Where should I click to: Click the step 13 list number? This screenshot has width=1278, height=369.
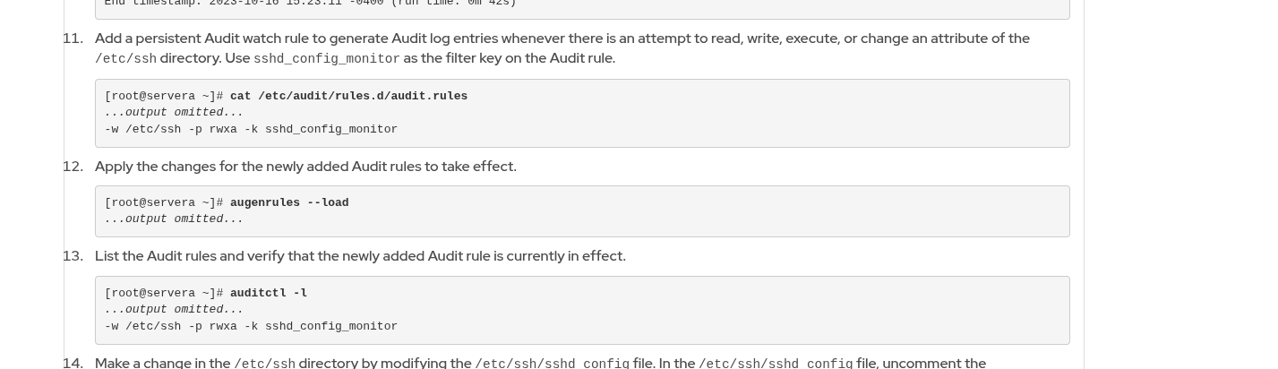73,256
